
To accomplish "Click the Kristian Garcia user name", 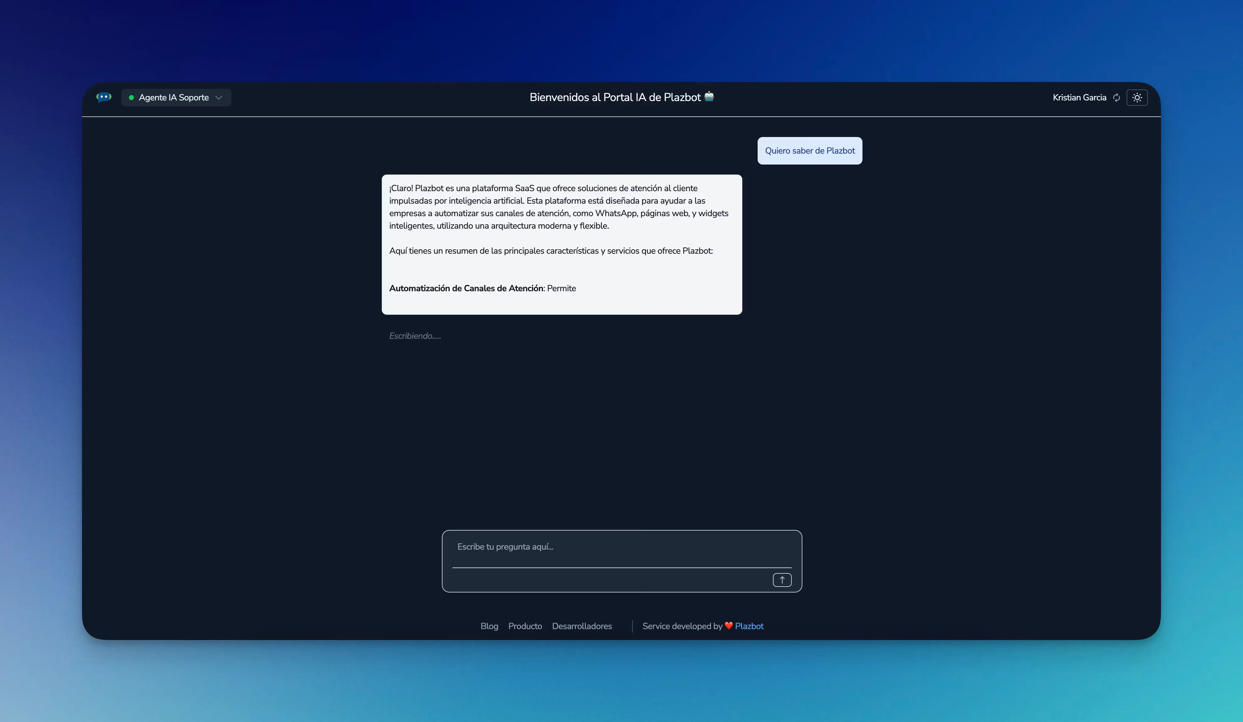I will click(x=1079, y=98).
